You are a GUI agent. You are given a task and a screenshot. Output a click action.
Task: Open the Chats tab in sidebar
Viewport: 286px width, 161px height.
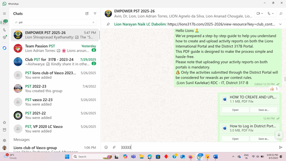pyautogui.click(x=5, y=22)
